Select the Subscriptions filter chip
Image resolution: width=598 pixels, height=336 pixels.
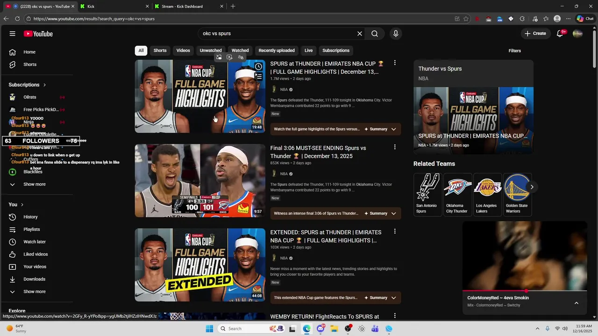(336, 50)
